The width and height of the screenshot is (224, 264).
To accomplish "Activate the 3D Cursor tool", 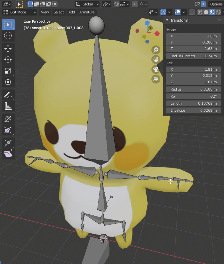I will [8, 36].
